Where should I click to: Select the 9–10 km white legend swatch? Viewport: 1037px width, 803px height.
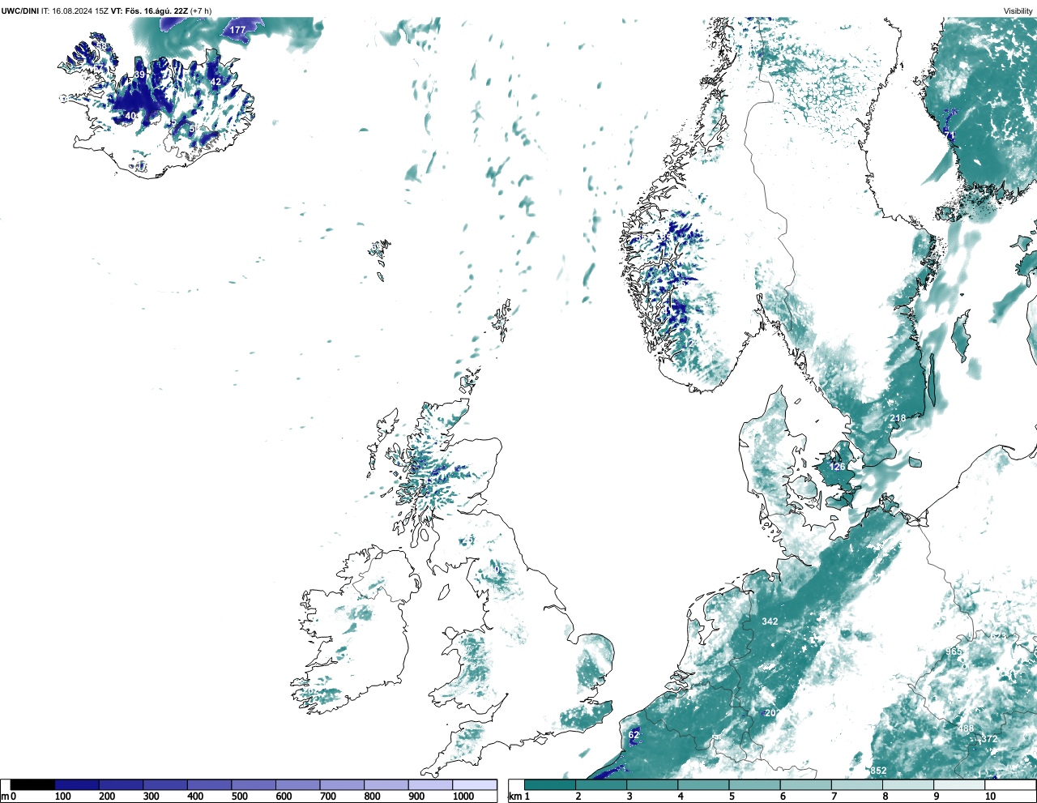coord(958,784)
